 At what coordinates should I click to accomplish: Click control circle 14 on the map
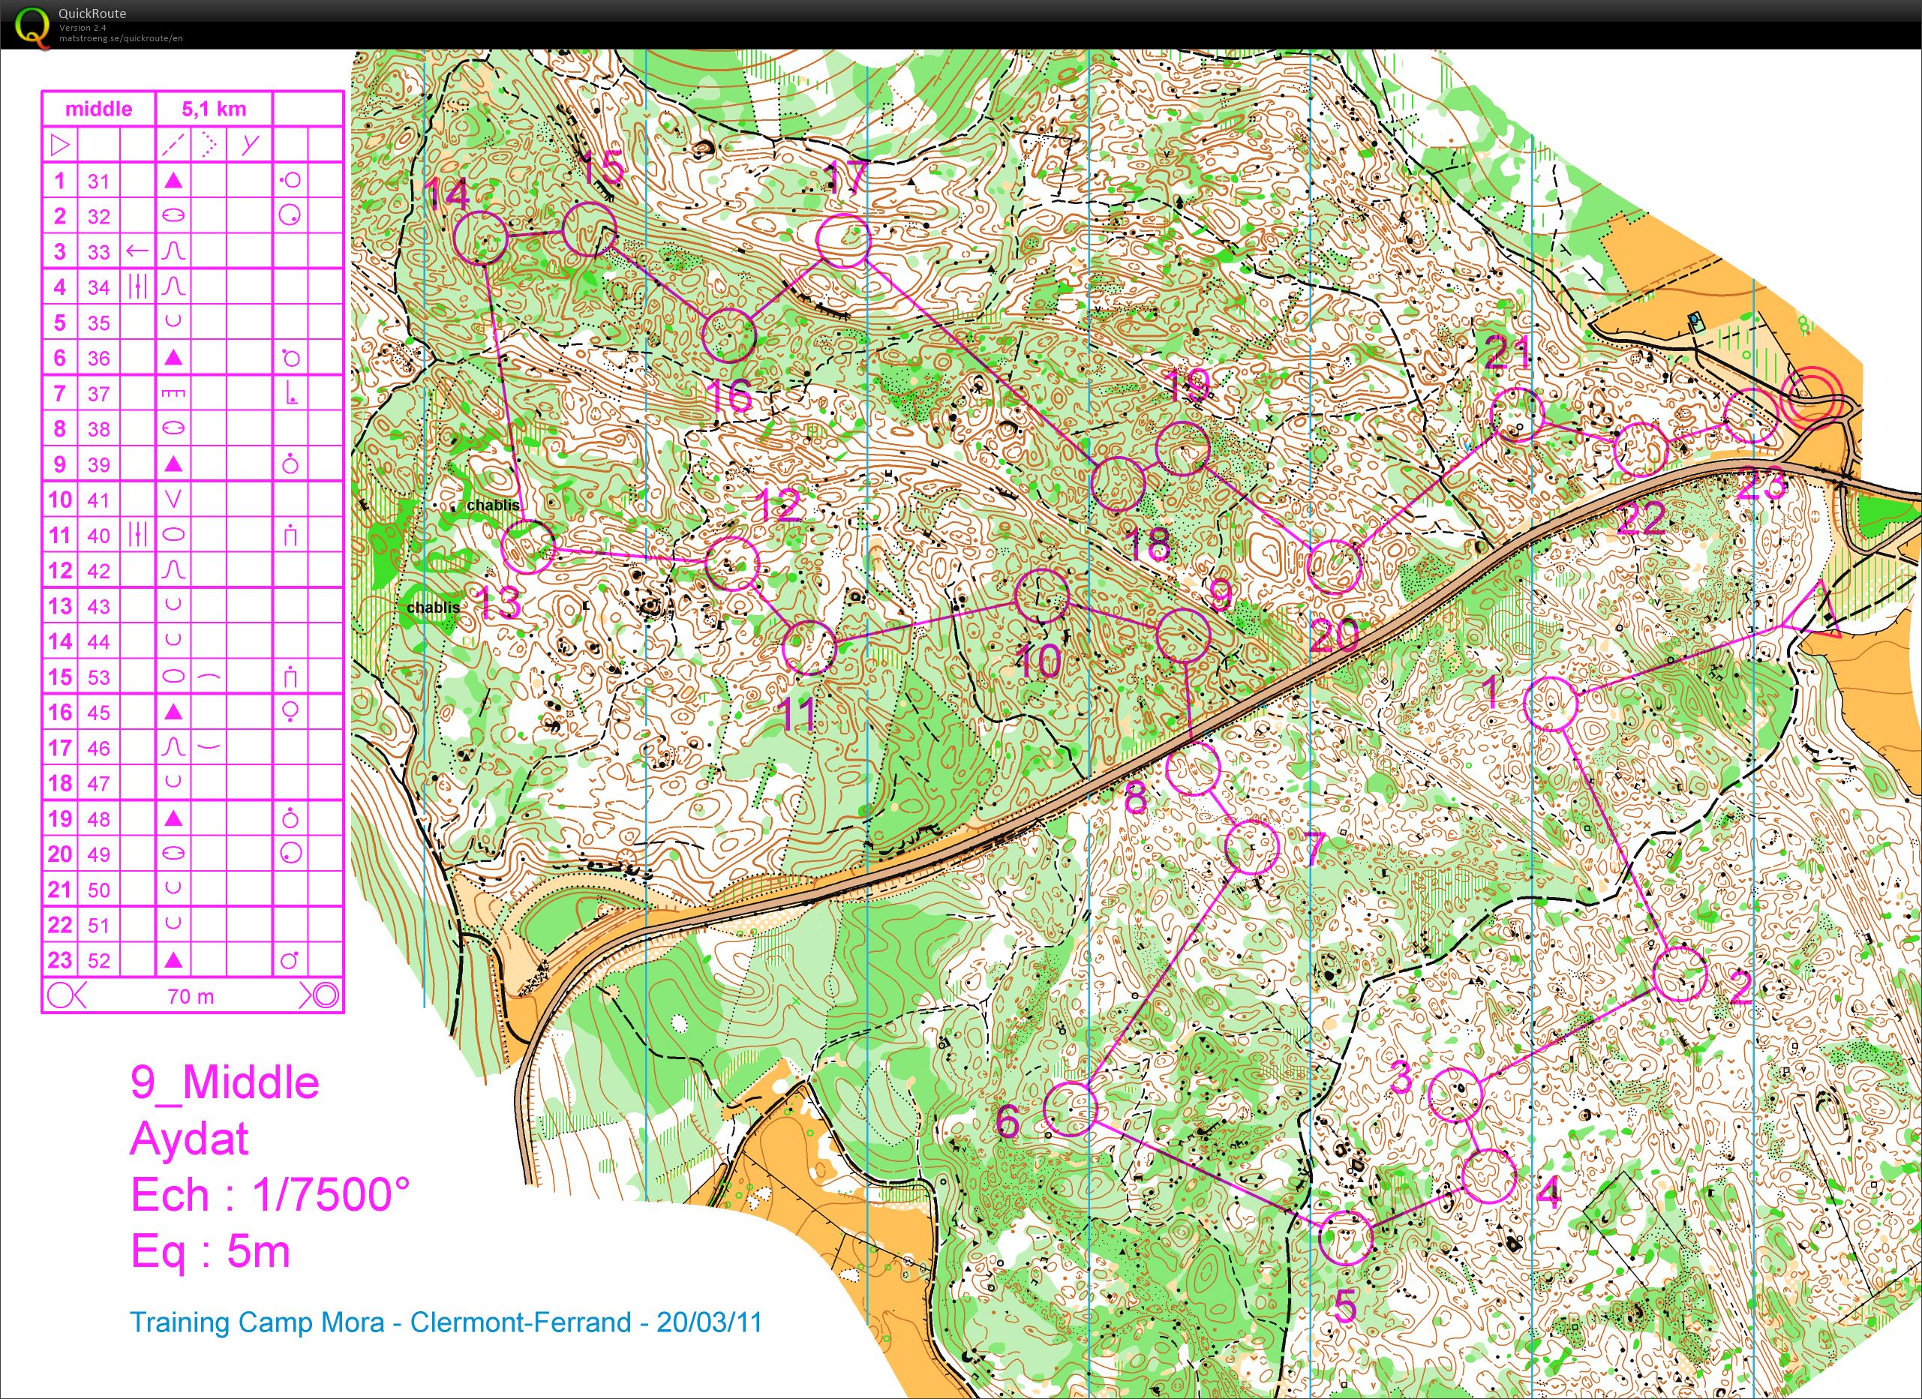point(480,238)
